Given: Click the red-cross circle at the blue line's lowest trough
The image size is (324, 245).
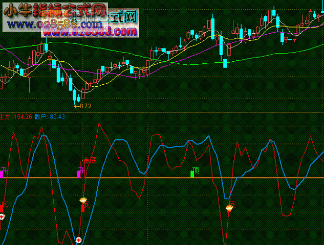Looking at the screenshot, I should click(x=79, y=239).
